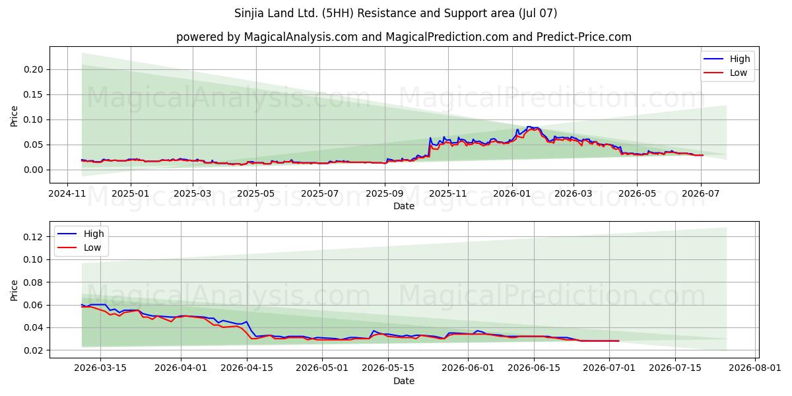Click the '2025-09' x-axis label
This screenshot has width=792, height=396.
pos(384,193)
